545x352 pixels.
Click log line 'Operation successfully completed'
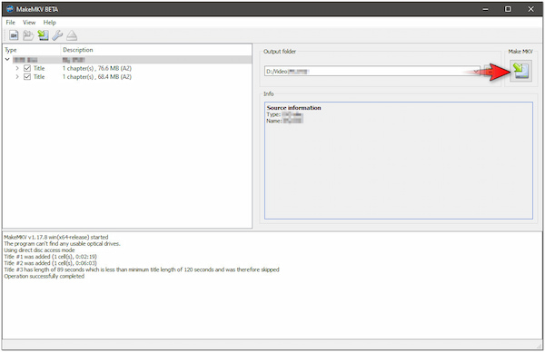(45, 276)
